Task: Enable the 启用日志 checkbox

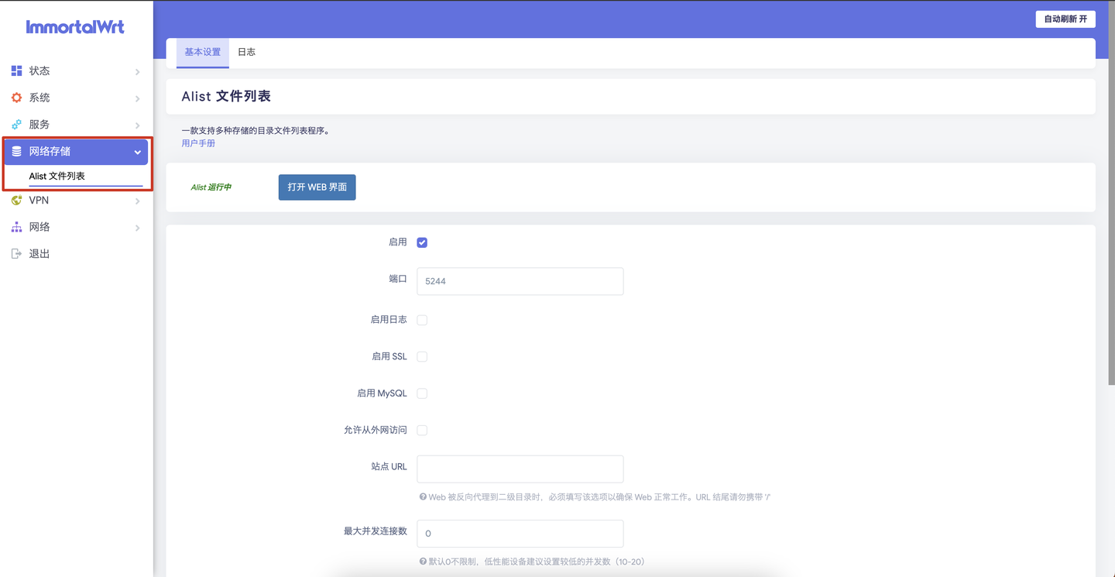Action: point(422,320)
